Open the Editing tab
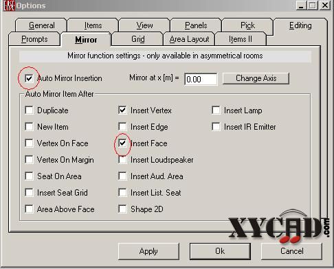 point(300,25)
